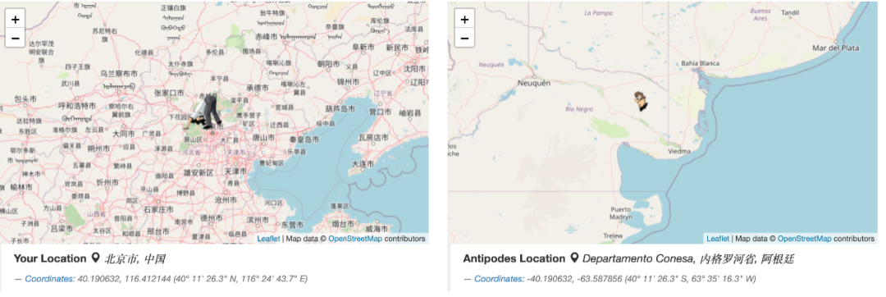
Task: Click Coordinates link under Your Location
Action: [x=50, y=279]
